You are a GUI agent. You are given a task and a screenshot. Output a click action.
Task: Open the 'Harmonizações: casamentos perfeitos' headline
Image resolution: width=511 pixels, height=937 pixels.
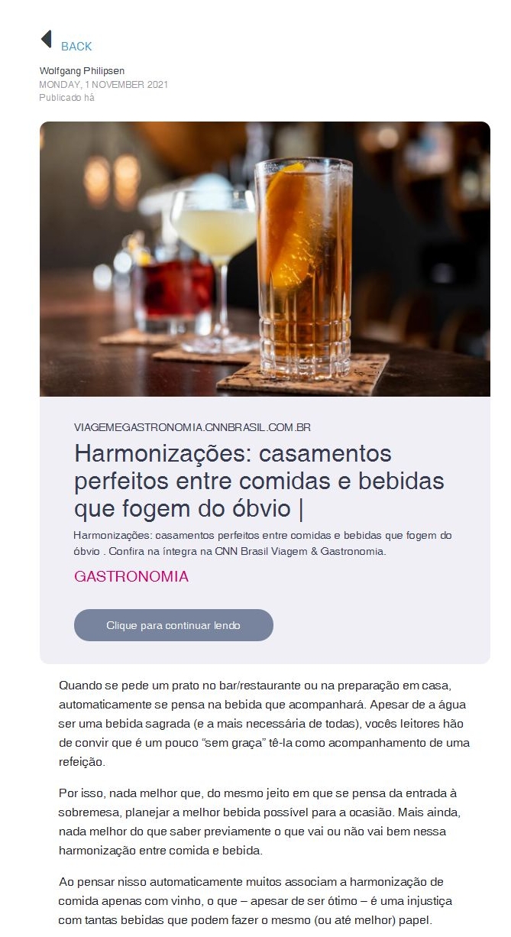259,480
